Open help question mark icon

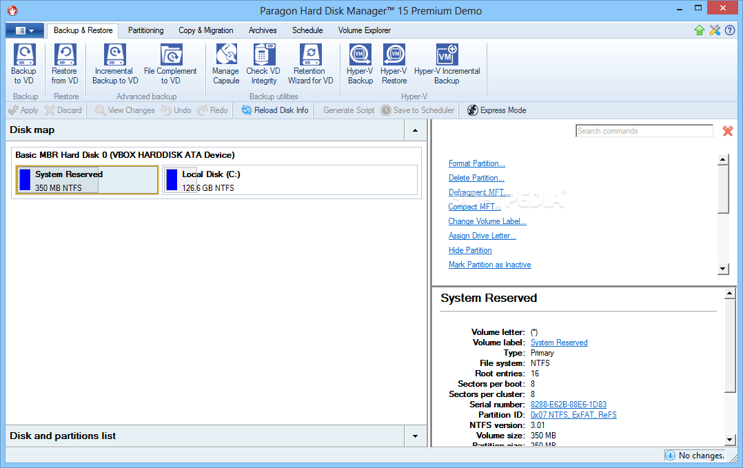click(730, 30)
